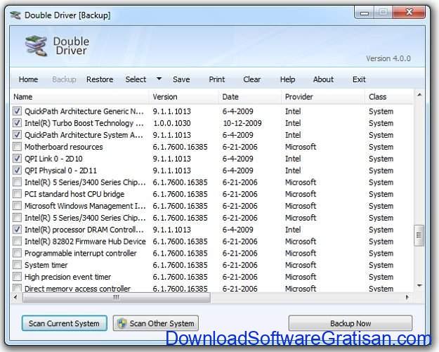The width and height of the screenshot is (439, 352).
Task: Open the Help menu item
Action: click(287, 79)
